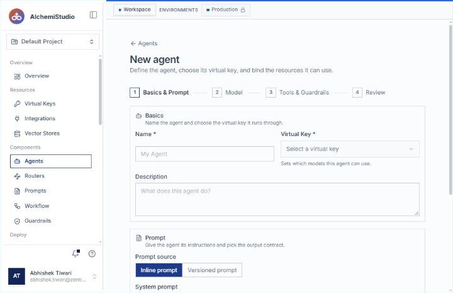This screenshot has height=293, width=453.
Task: Click the Production lock icon
Action: click(x=243, y=10)
